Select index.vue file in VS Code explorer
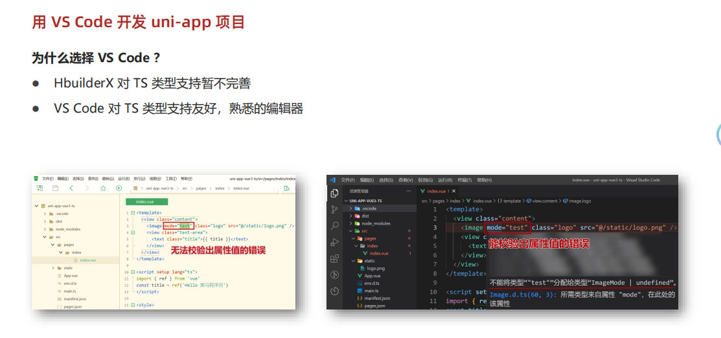This screenshot has height=338, width=721. coord(378,253)
